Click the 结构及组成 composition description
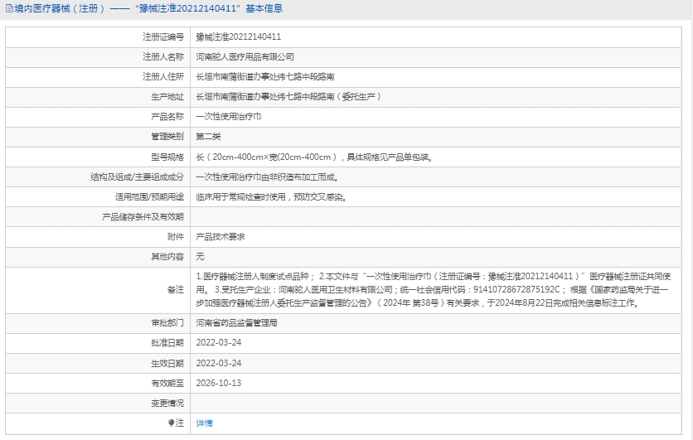693x440 pixels. click(x=266, y=176)
